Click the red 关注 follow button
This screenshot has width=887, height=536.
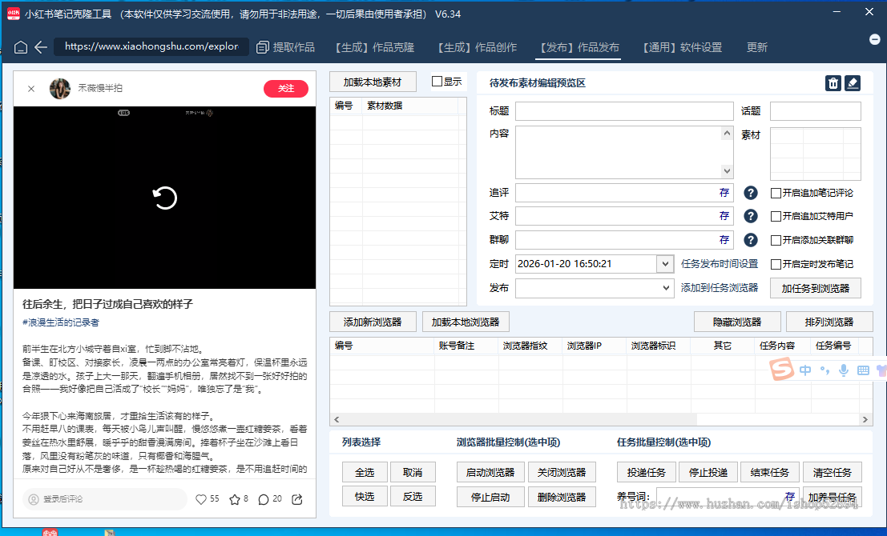point(286,88)
